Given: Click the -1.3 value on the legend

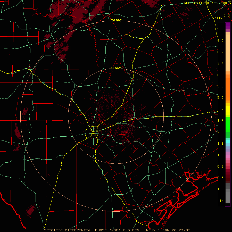Looking at the screenshot, I should pyautogui.click(x=219, y=189).
